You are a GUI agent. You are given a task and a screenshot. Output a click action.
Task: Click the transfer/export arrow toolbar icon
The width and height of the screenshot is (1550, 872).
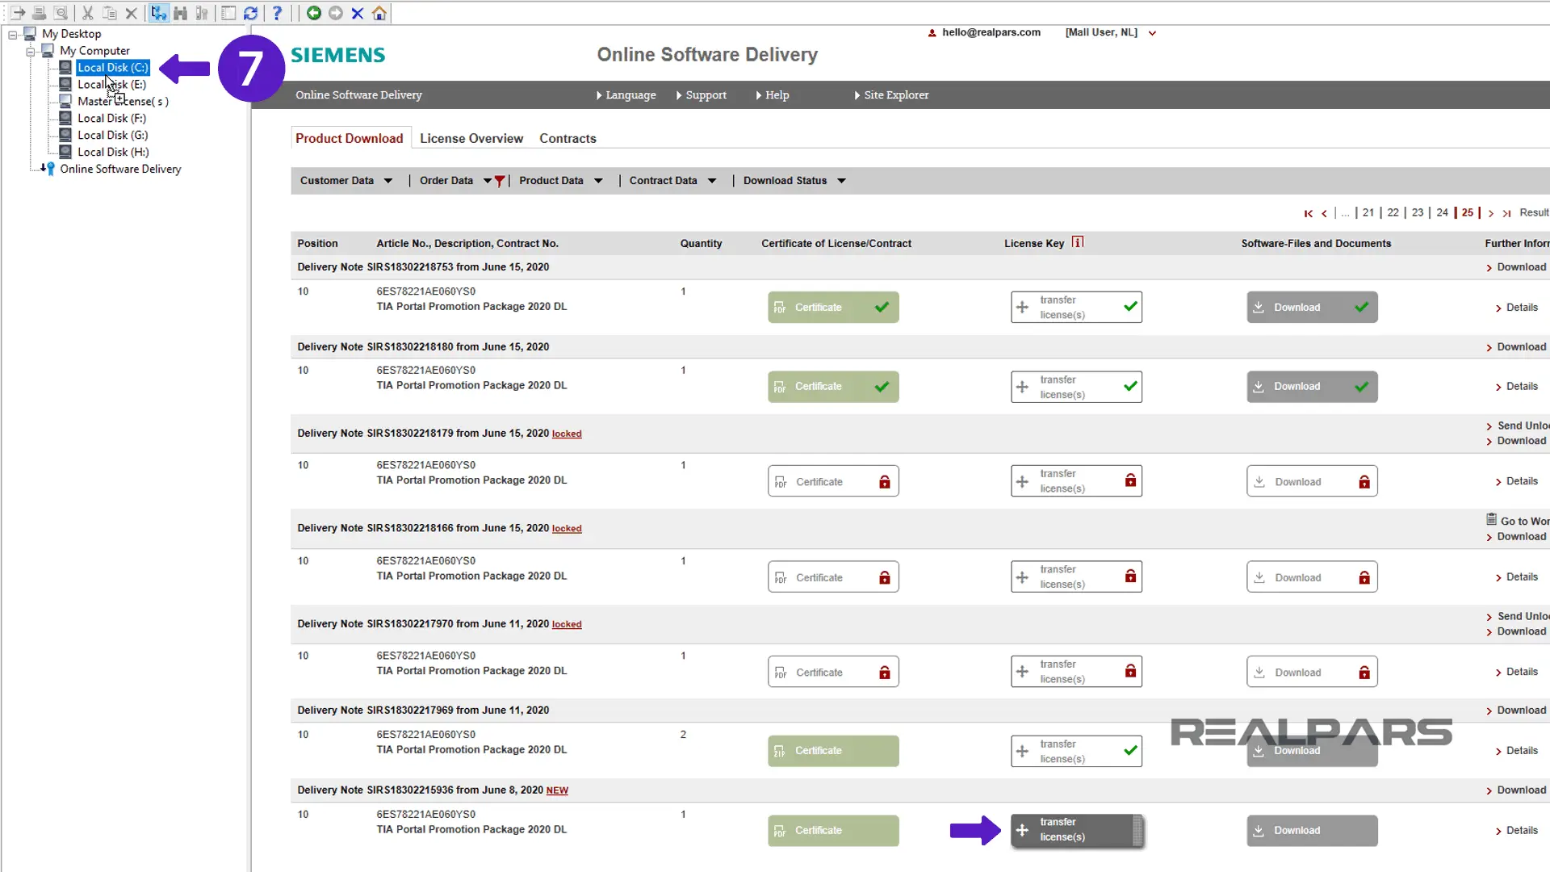[x=18, y=13]
